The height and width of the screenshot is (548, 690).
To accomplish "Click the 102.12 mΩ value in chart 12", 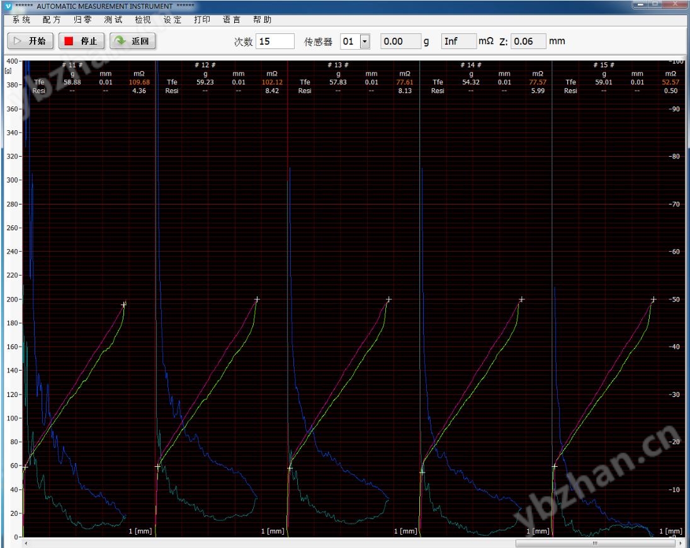I will click(x=272, y=82).
